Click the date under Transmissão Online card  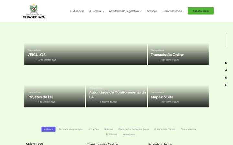coord(170,60)
